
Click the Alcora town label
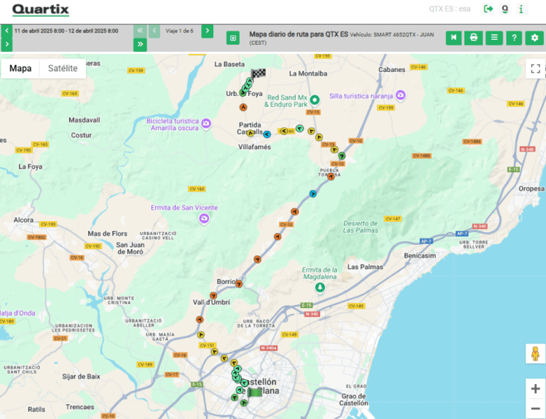pos(23,220)
